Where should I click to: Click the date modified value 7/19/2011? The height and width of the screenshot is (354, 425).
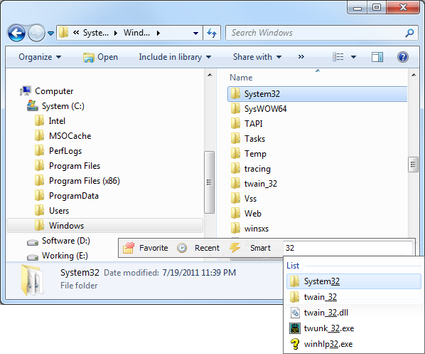click(199, 273)
